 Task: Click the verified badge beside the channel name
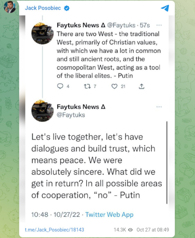point(67,8)
